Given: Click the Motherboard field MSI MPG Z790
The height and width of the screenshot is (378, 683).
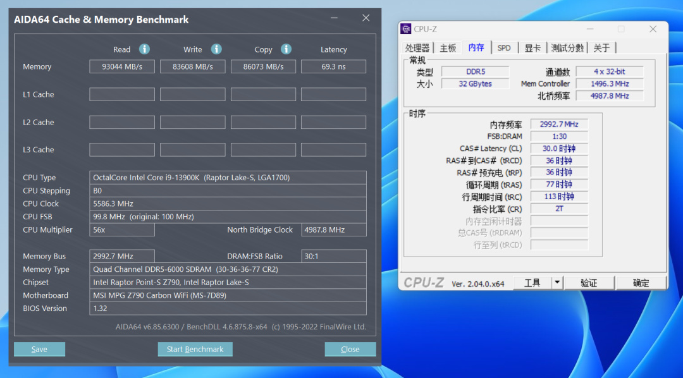Looking at the screenshot, I should [x=228, y=295].
